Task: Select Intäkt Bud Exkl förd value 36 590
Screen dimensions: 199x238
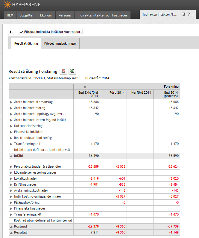Action: click(94, 156)
